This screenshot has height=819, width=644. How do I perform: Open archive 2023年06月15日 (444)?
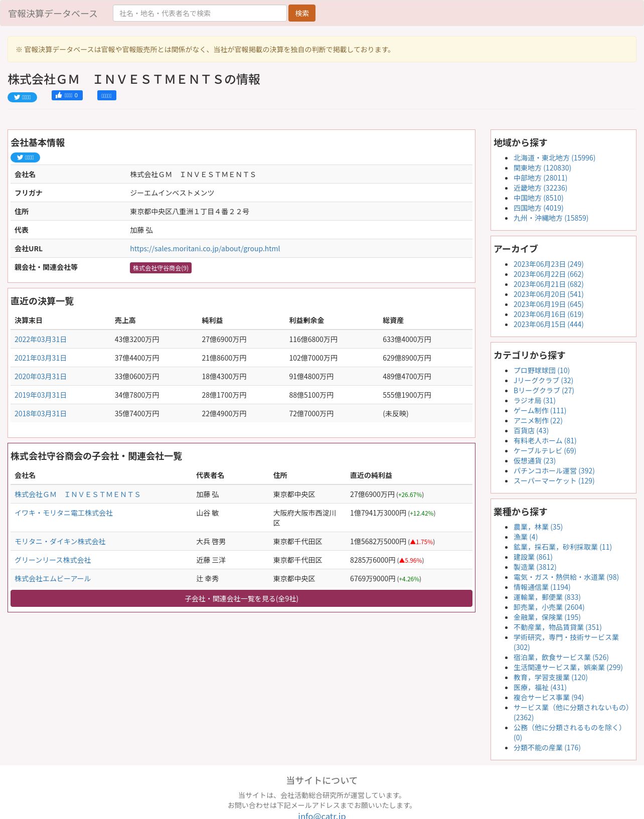point(548,324)
